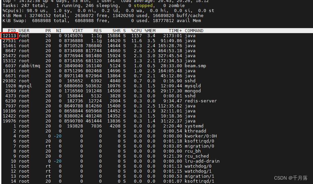Select the mongod command entry
This screenshot has width=313, height=184.
(x=192, y=91)
